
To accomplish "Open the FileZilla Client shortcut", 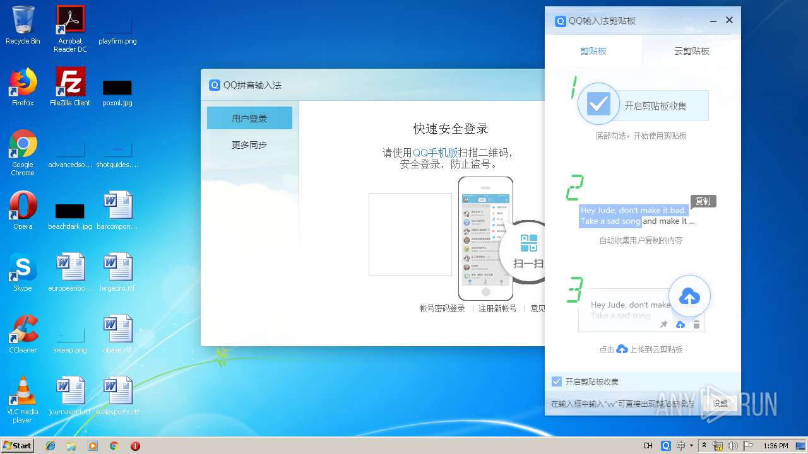I will coord(70,87).
